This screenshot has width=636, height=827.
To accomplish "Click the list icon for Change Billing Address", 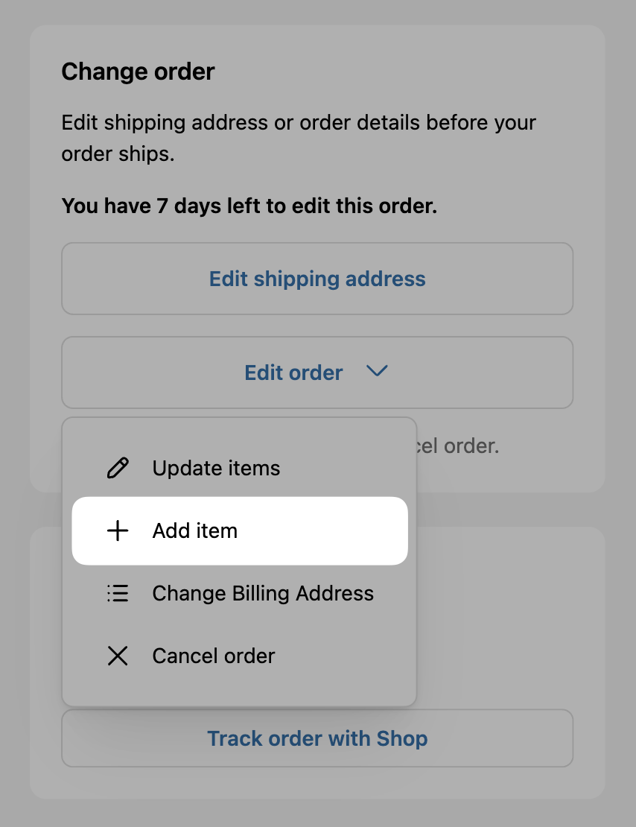I will tap(118, 593).
